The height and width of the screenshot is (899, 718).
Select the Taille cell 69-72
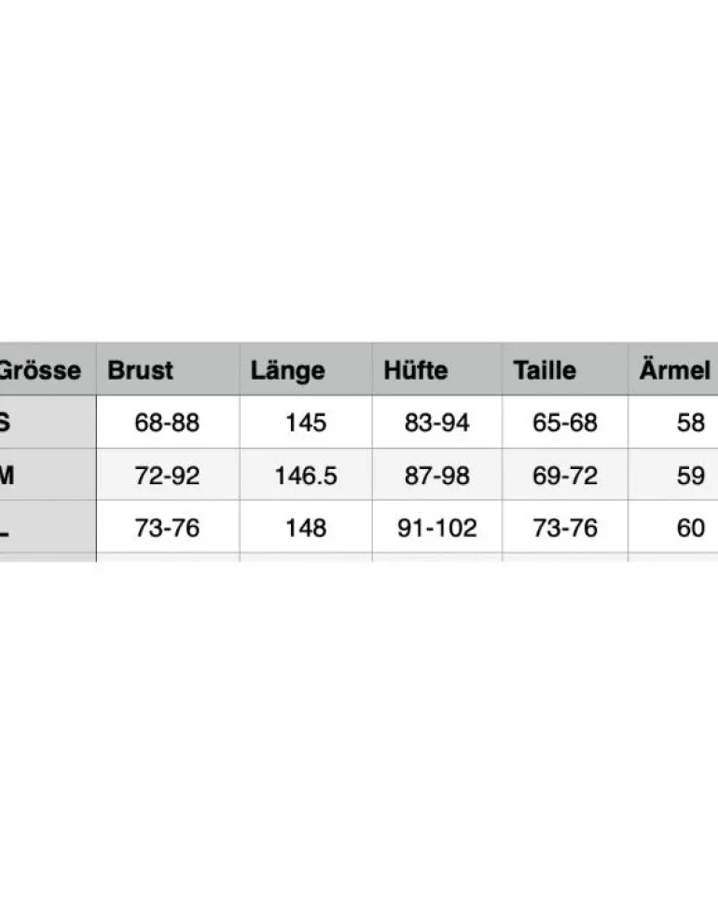coord(565,476)
